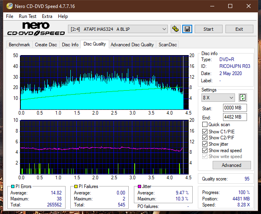Click the speed value 8.28 X
This screenshot has height=214, width=261.
pyautogui.click(x=243, y=205)
